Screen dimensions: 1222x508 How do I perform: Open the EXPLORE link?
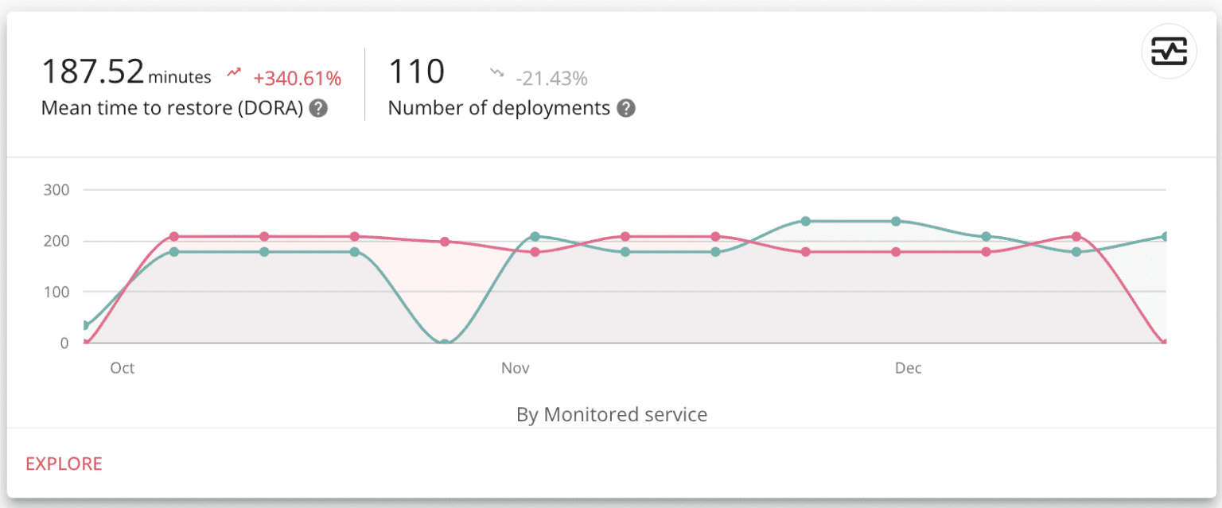[64, 463]
